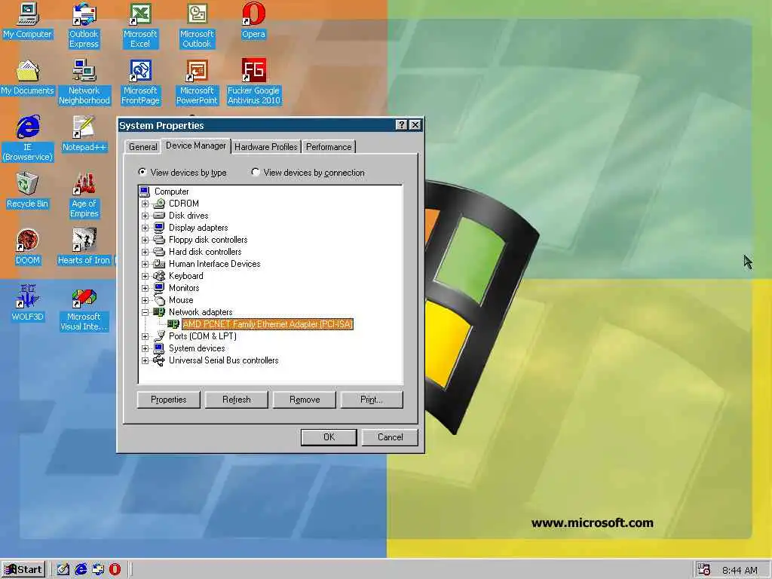The width and height of the screenshot is (772, 579).
Task: Collapse the Network adapters node
Action: point(145,312)
